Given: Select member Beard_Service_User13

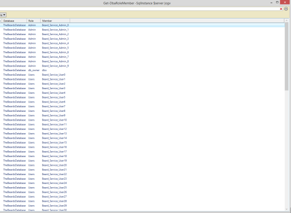Looking at the screenshot, I should click(55, 134).
